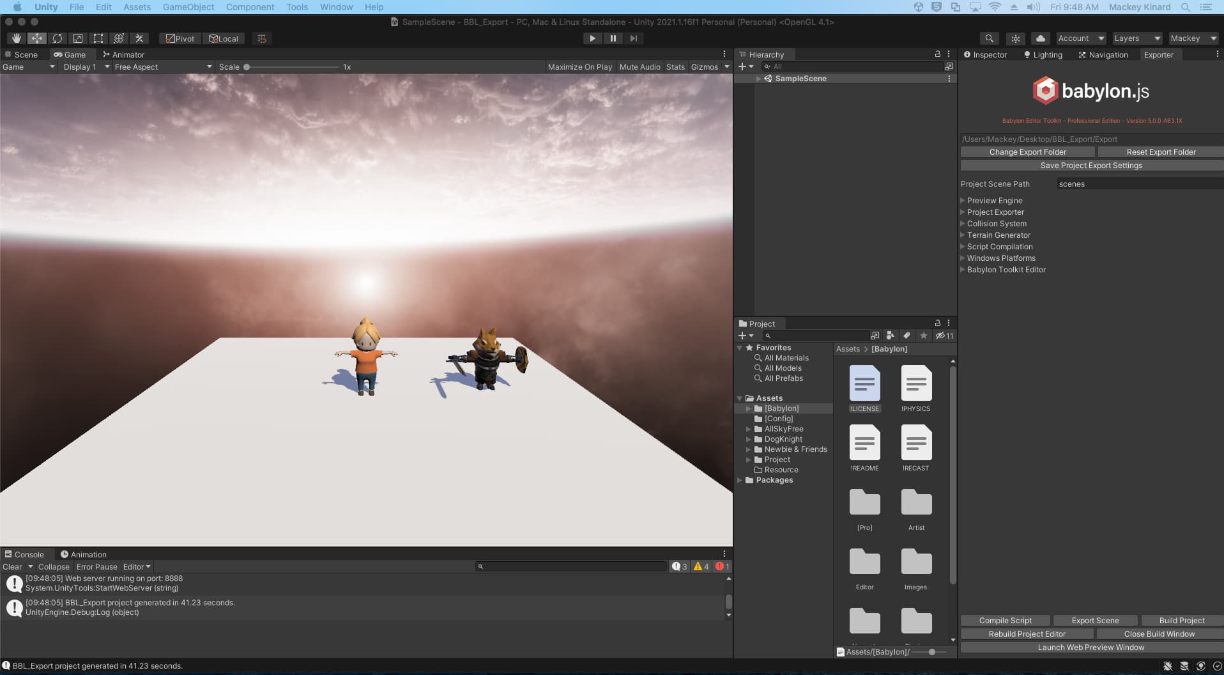This screenshot has height=675, width=1224.
Task: Select the !PHYSICS file asset
Action: (x=916, y=389)
